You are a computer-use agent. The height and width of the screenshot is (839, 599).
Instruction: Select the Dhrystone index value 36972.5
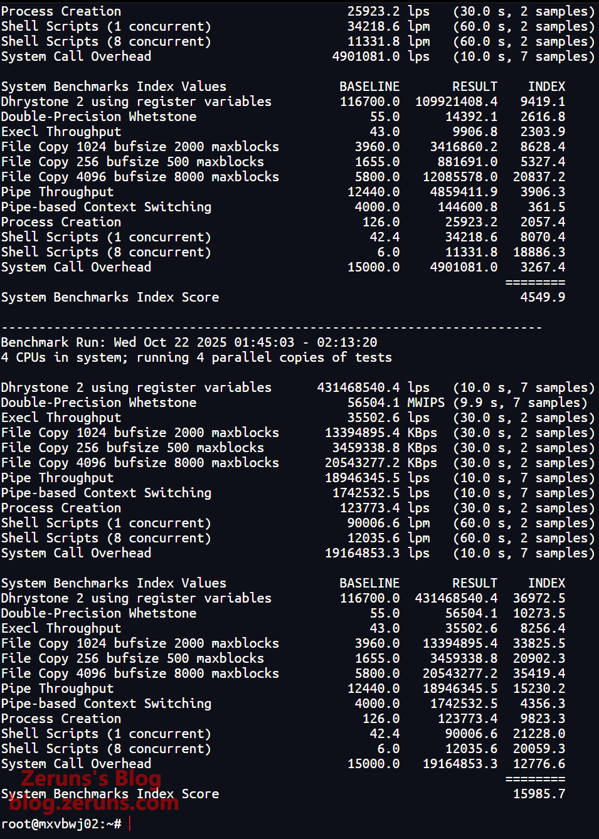(539, 598)
